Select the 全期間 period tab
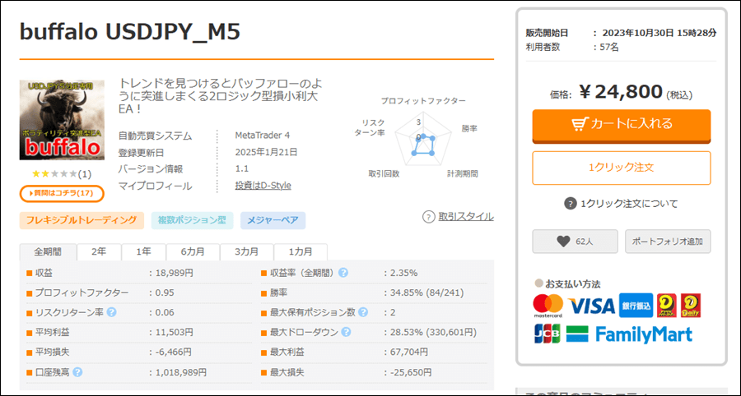 (48, 251)
